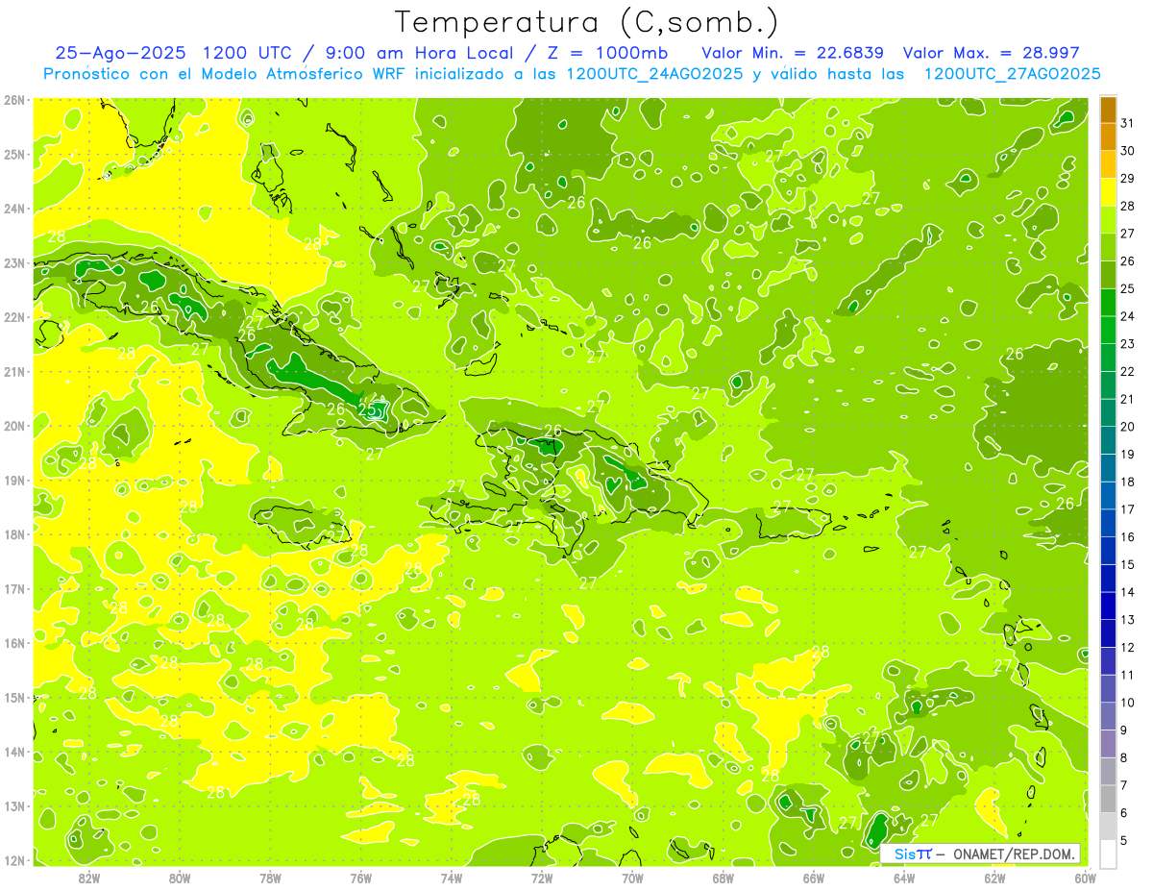1153x891 pixels.
Task: Click the "12" value on the color scale
Action: 1128,648
